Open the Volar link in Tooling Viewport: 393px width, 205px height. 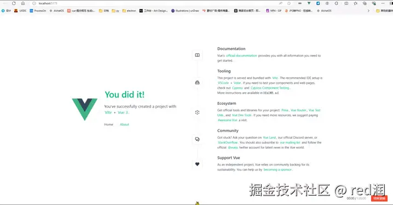(x=237, y=83)
